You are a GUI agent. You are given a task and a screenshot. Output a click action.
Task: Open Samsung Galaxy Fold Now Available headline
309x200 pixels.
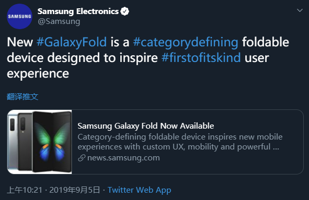pyautogui.click(x=146, y=126)
